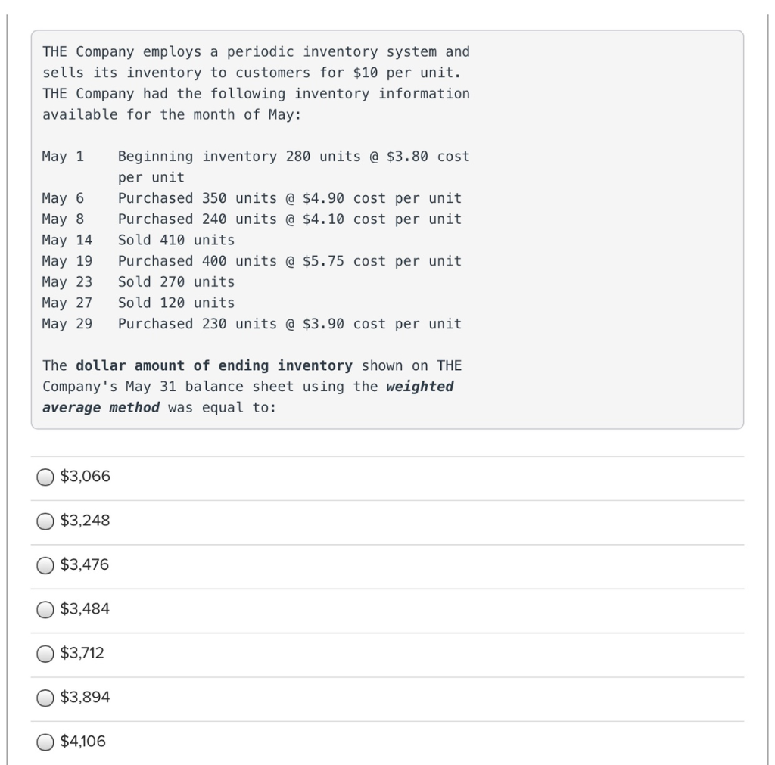Screen dimensions: 775x765
Task: Click the $4,106 label text
Action: (x=82, y=742)
